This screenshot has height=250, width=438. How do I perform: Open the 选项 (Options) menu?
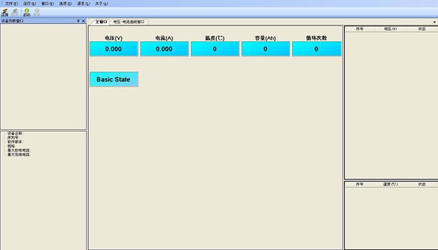65,3
